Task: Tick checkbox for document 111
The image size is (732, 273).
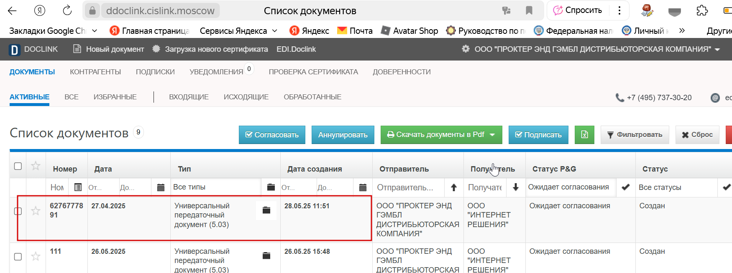Action: [18, 256]
